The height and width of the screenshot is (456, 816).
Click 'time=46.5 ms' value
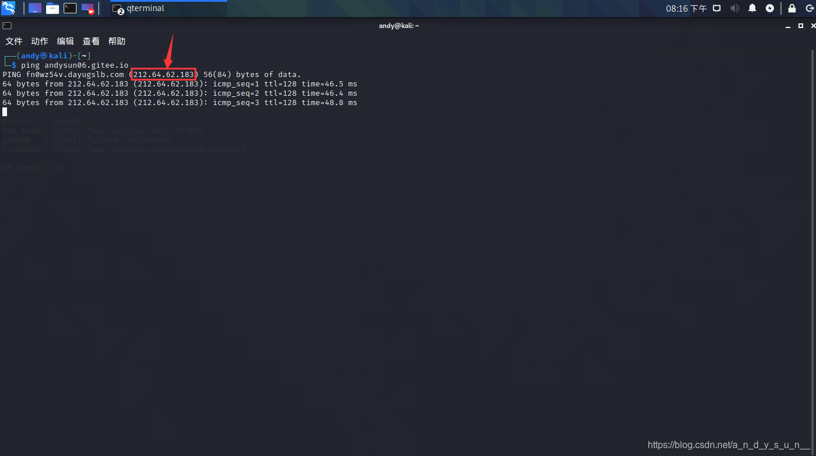tap(329, 84)
